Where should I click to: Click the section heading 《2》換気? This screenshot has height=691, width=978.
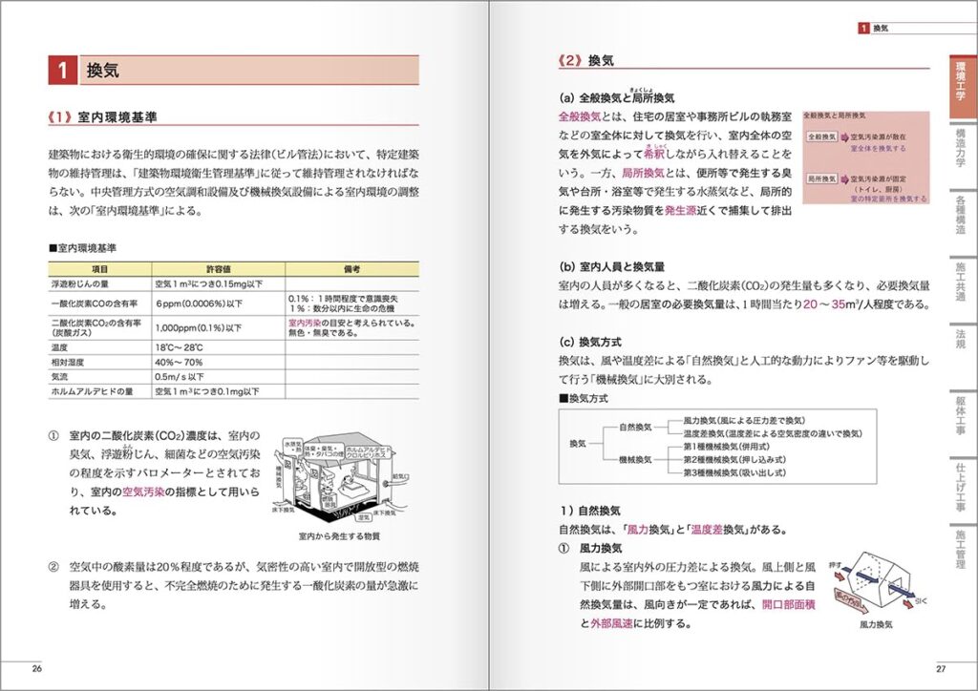586,60
